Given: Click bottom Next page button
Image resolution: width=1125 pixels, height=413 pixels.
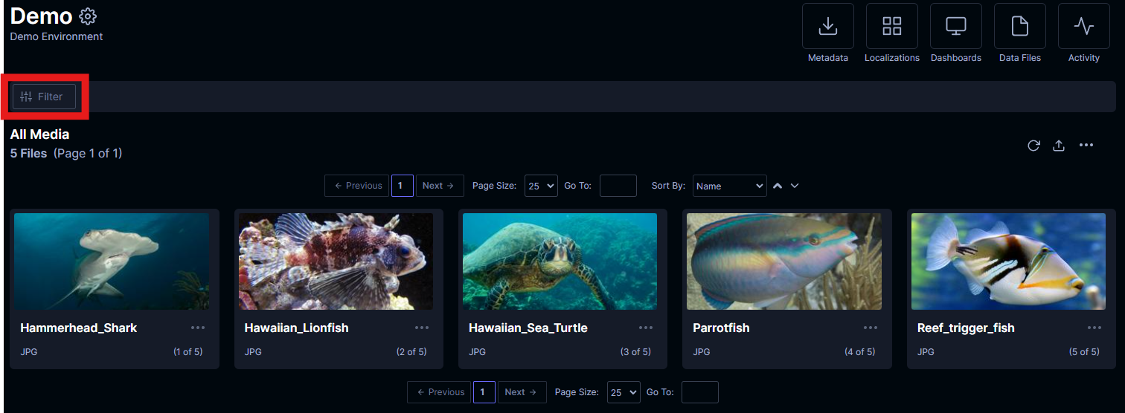Looking at the screenshot, I should (x=522, y=392).
